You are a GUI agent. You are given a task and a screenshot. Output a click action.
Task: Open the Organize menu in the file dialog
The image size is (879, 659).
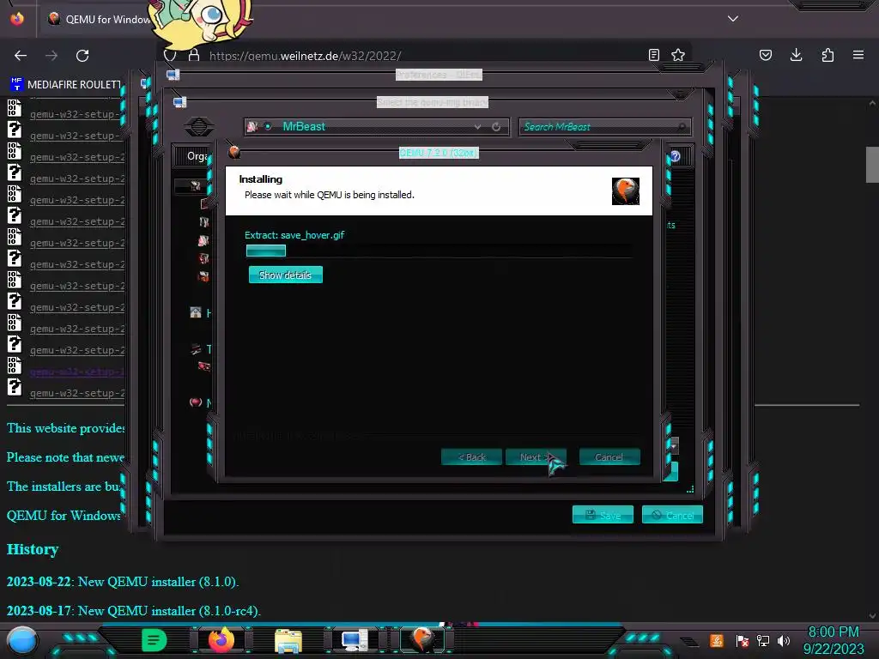(x=197, y=156)
